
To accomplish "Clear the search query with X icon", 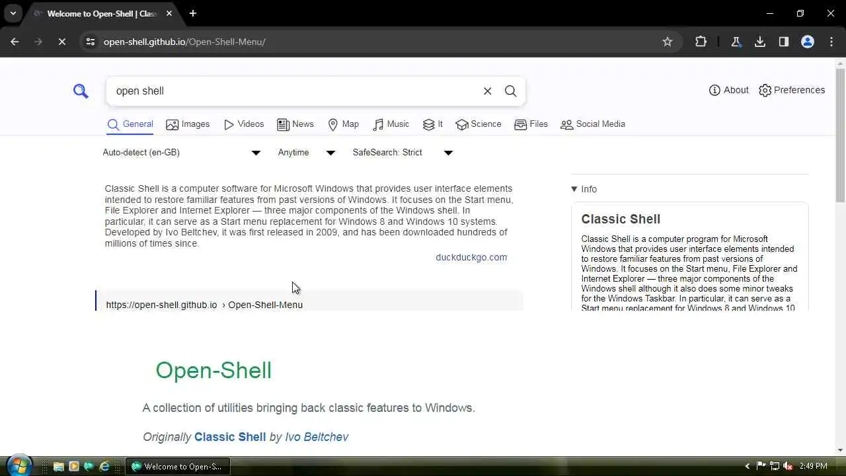I will point(488,91).
